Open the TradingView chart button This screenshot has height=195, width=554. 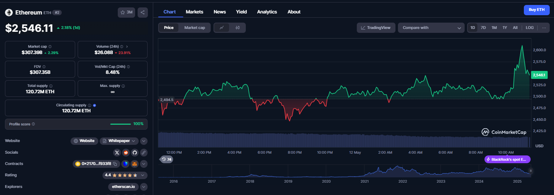click(376, 28)
